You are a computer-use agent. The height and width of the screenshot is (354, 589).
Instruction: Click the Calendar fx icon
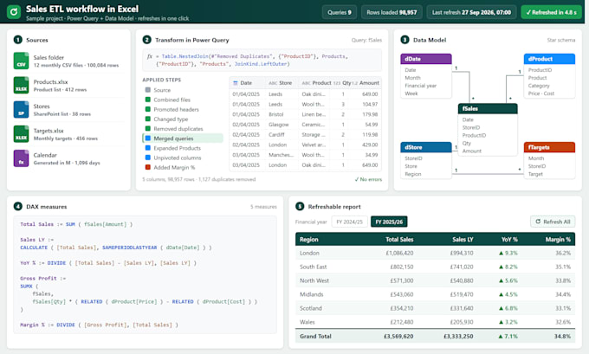[x=21, y=158]
